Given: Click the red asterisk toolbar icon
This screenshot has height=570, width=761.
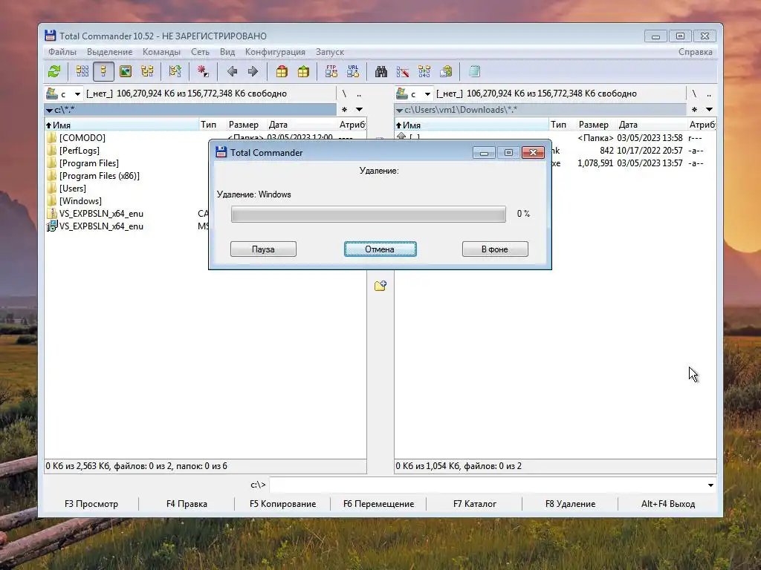Looking at the screenshot, I should coord(203,72).
